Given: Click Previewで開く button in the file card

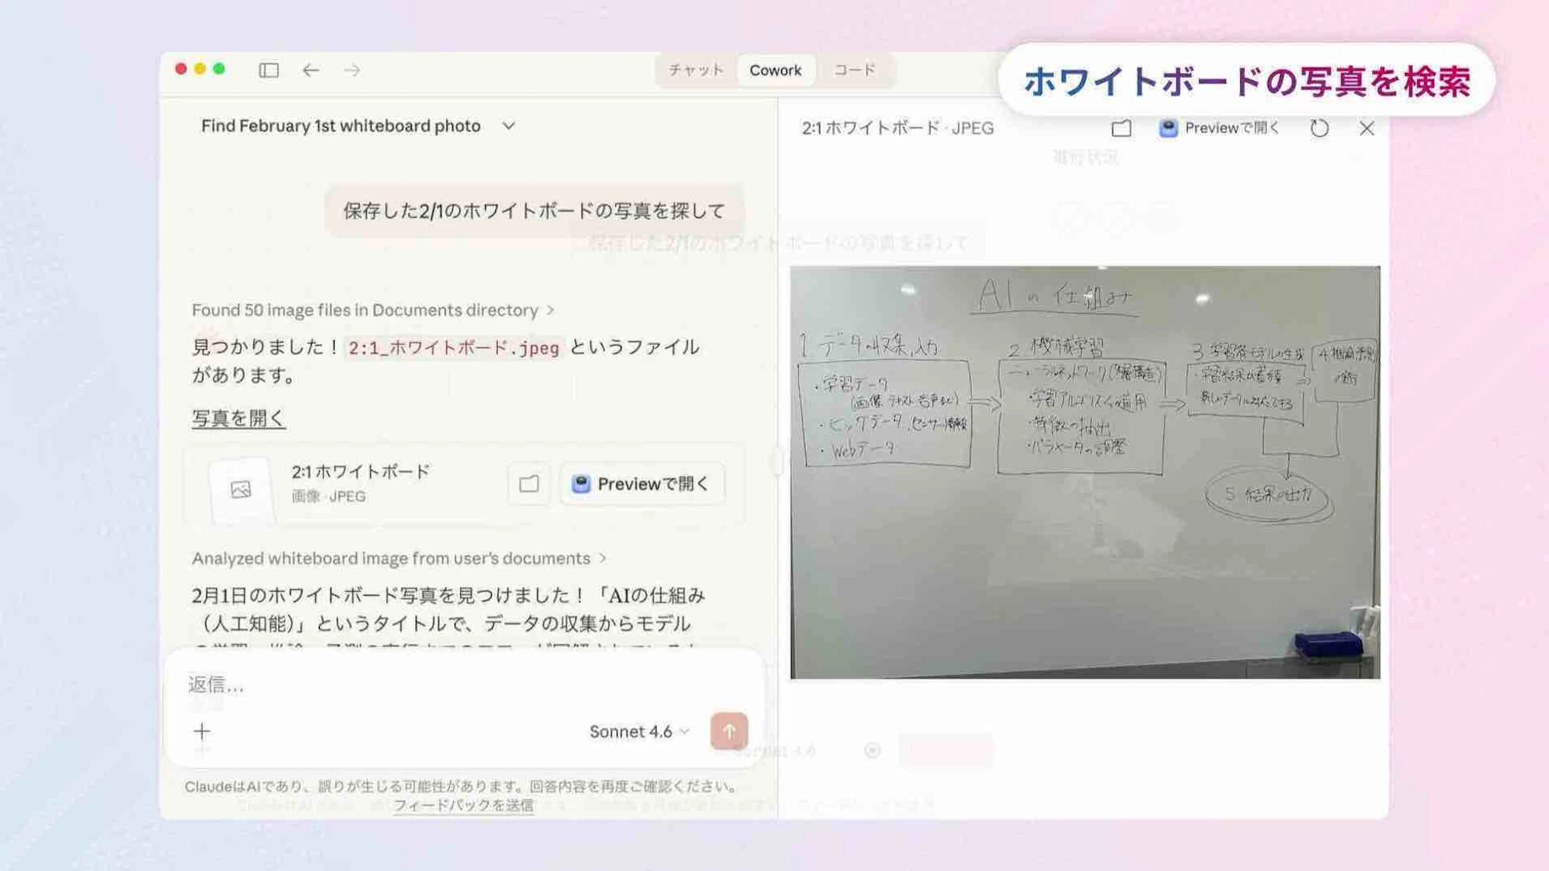Looking at the screenshot, I should (x=642, y=484).
